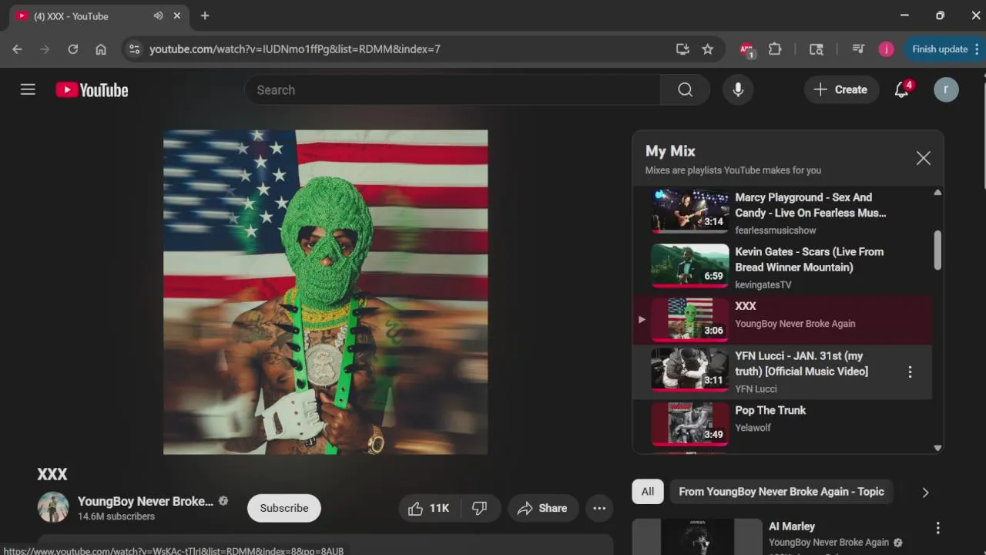This screenshot has height=555, width=986.
Task: Open YoungBoy Never Broke Again channel avatar
Action: (53, 507)
